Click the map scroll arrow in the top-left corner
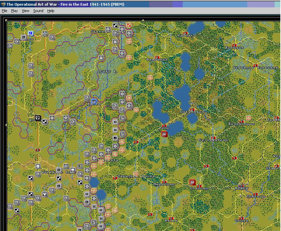281x231 pixels. (6, 20)
